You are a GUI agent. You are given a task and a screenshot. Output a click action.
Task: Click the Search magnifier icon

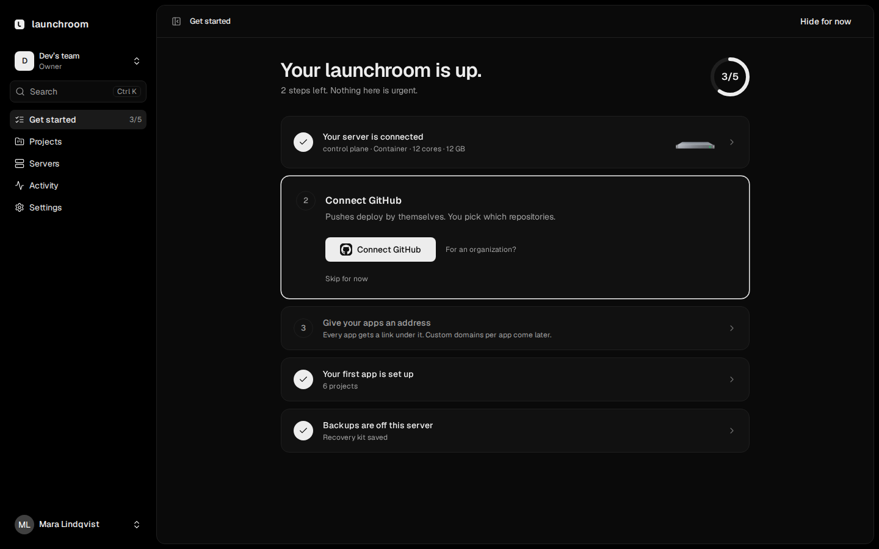coord(20,91)
